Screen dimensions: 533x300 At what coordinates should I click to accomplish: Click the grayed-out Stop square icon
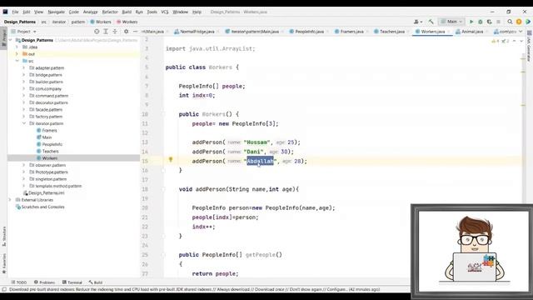[498, 22]
